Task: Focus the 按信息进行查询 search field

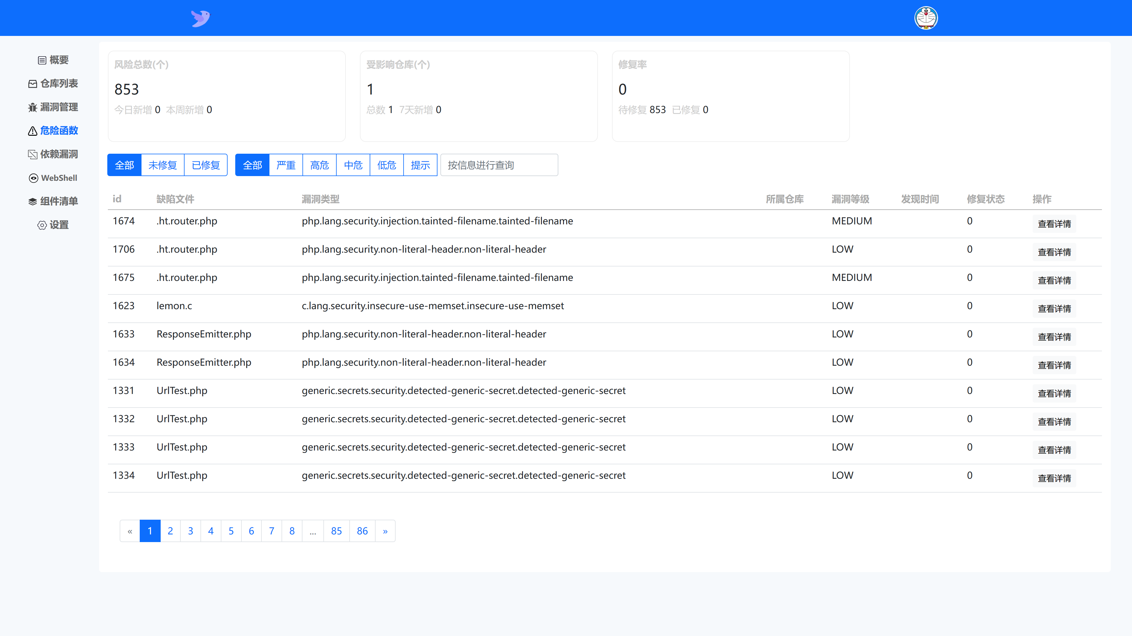Action: click(x=499, y=165)
